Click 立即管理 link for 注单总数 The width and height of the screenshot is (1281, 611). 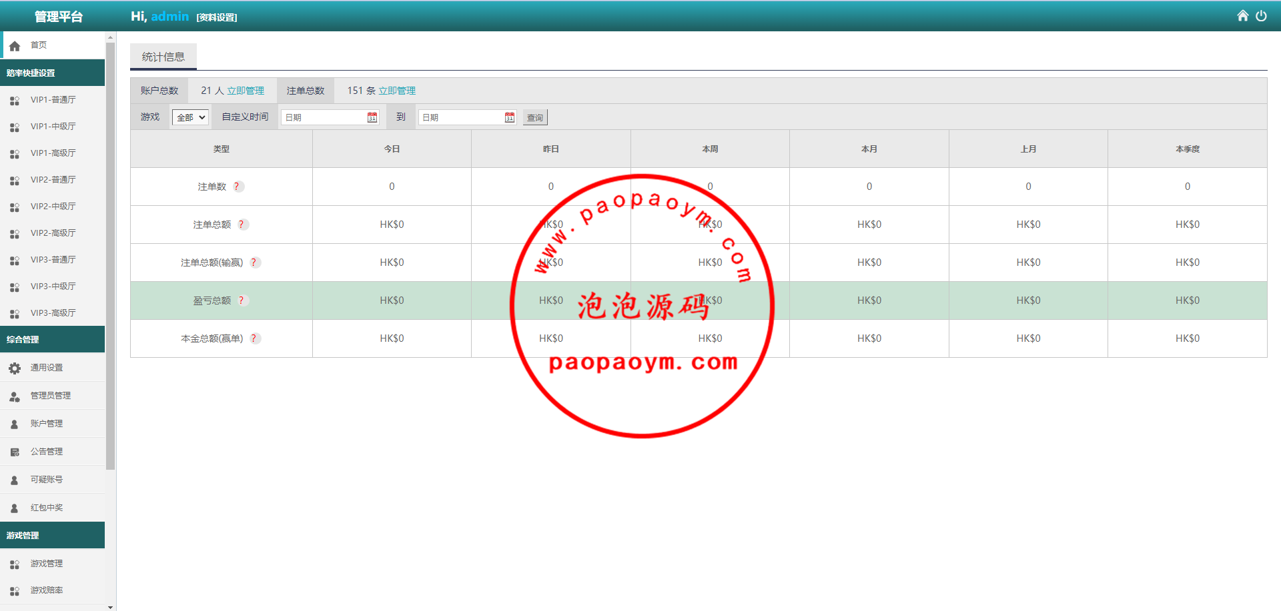[x=397, y=91]
